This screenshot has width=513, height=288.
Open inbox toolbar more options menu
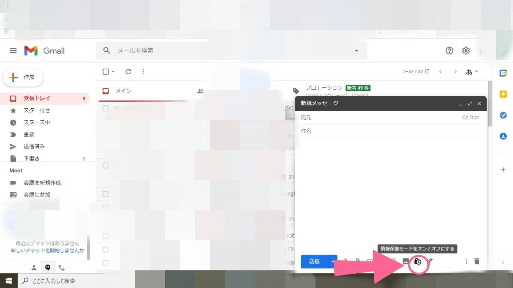click(x=143, y=72)
